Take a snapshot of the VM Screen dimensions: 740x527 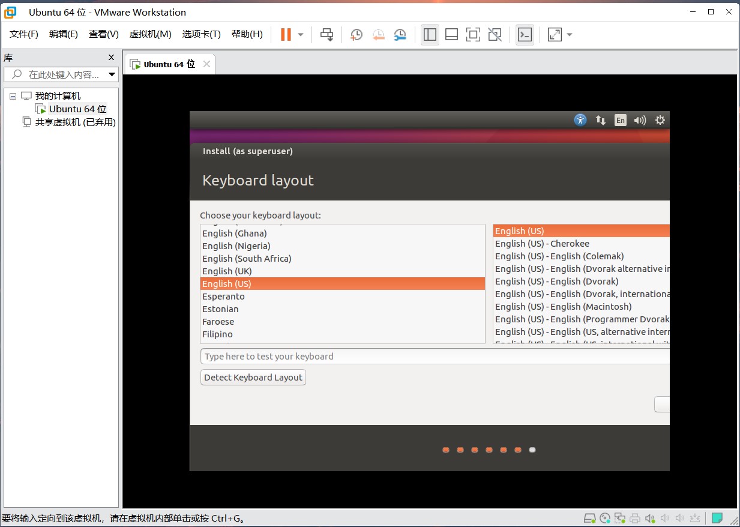[x=356, y=35]
